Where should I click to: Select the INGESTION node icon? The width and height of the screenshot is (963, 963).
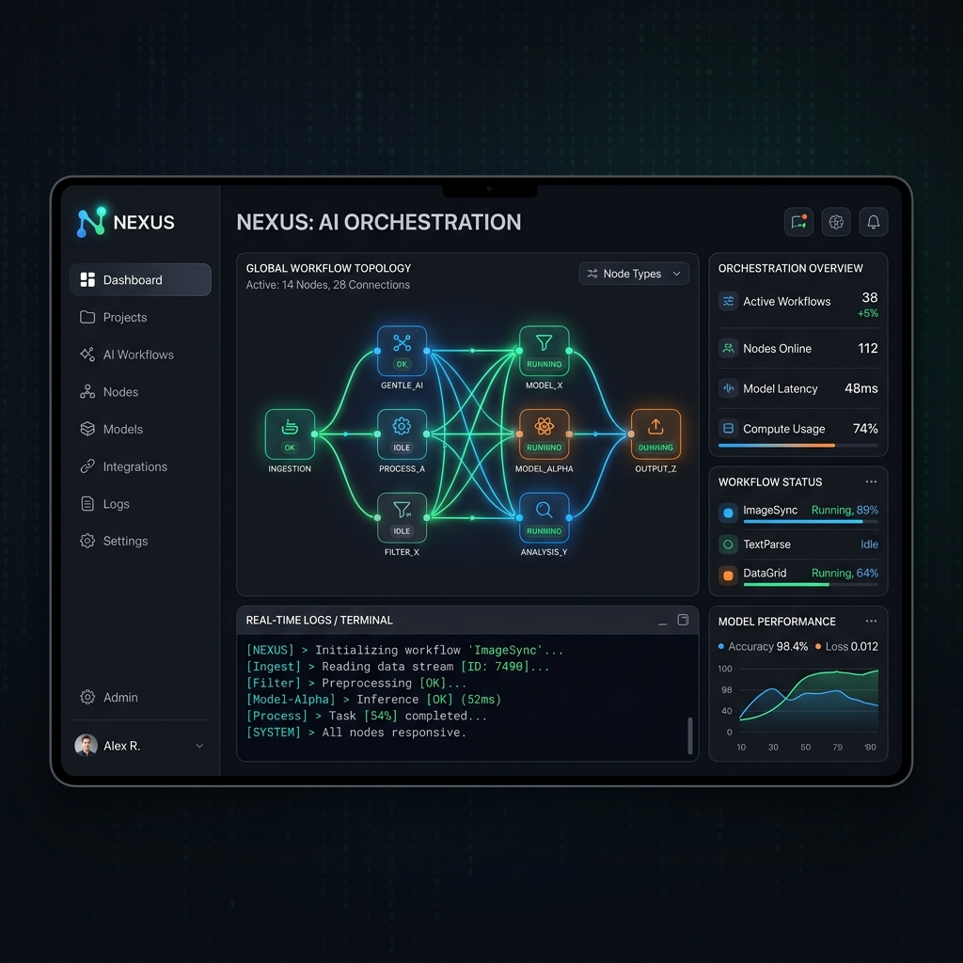click(290, 434)
